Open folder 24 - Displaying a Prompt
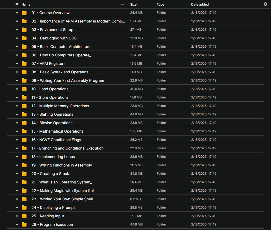This screenshot has width=271, height=230. pos(53,208)
